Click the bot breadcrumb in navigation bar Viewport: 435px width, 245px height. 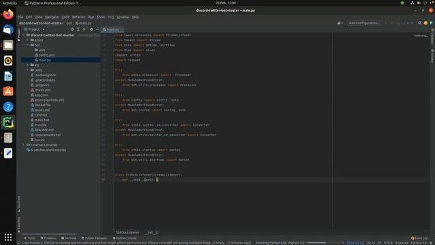pos(69,23)
